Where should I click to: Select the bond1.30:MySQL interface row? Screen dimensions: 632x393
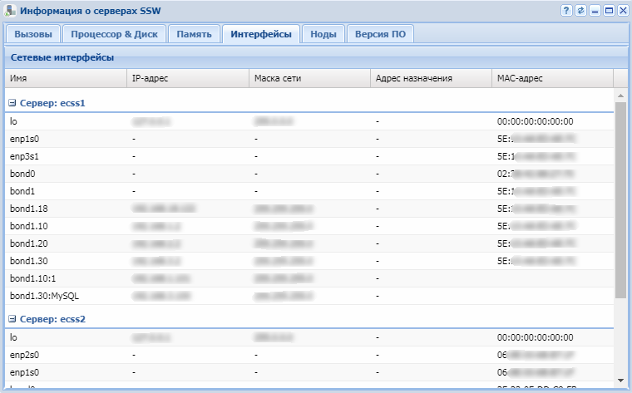pos(309,296)
